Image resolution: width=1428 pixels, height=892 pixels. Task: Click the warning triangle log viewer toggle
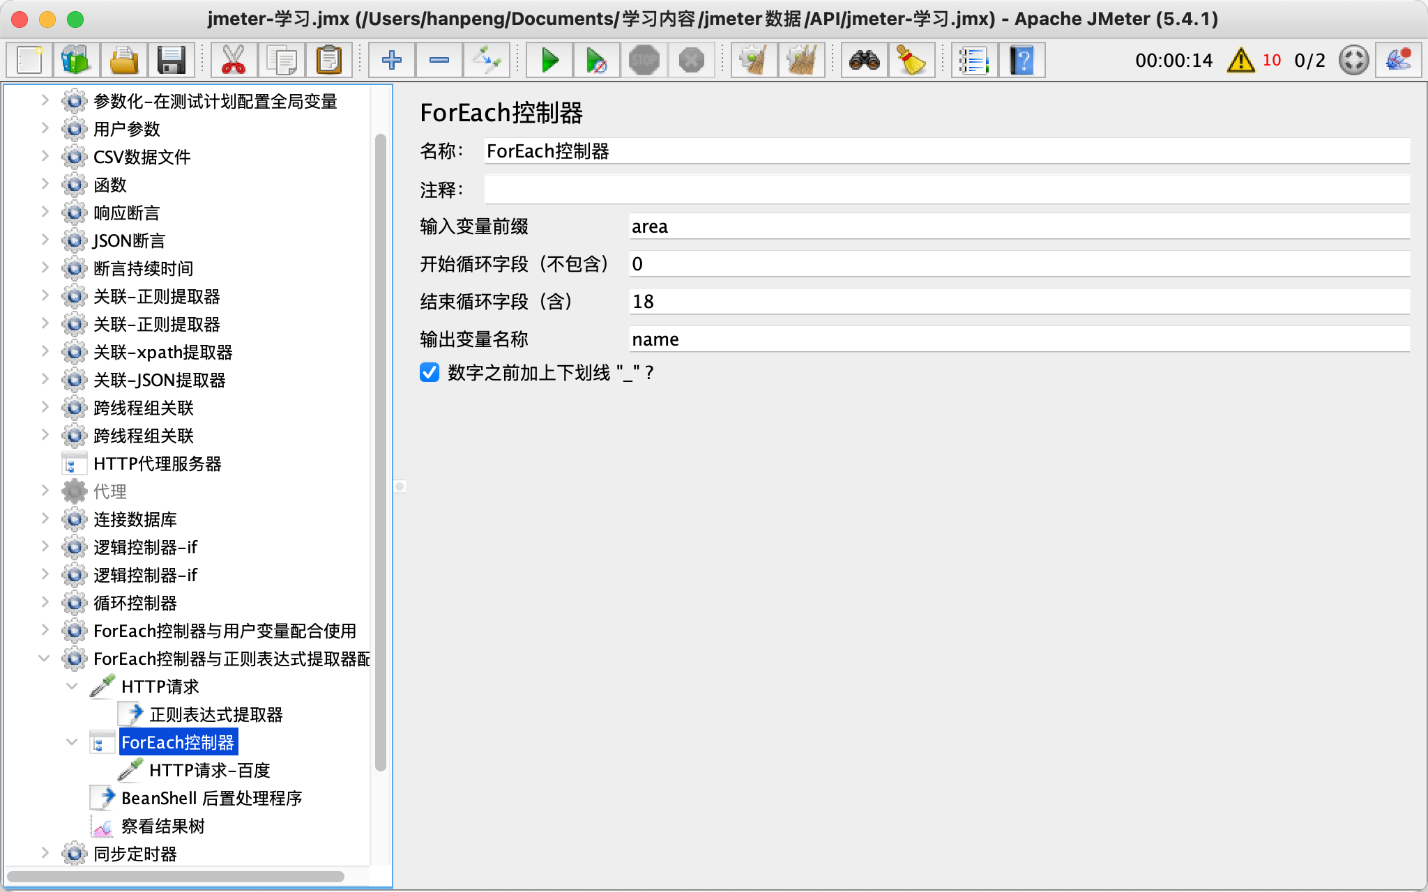[x=1240, y=61]
